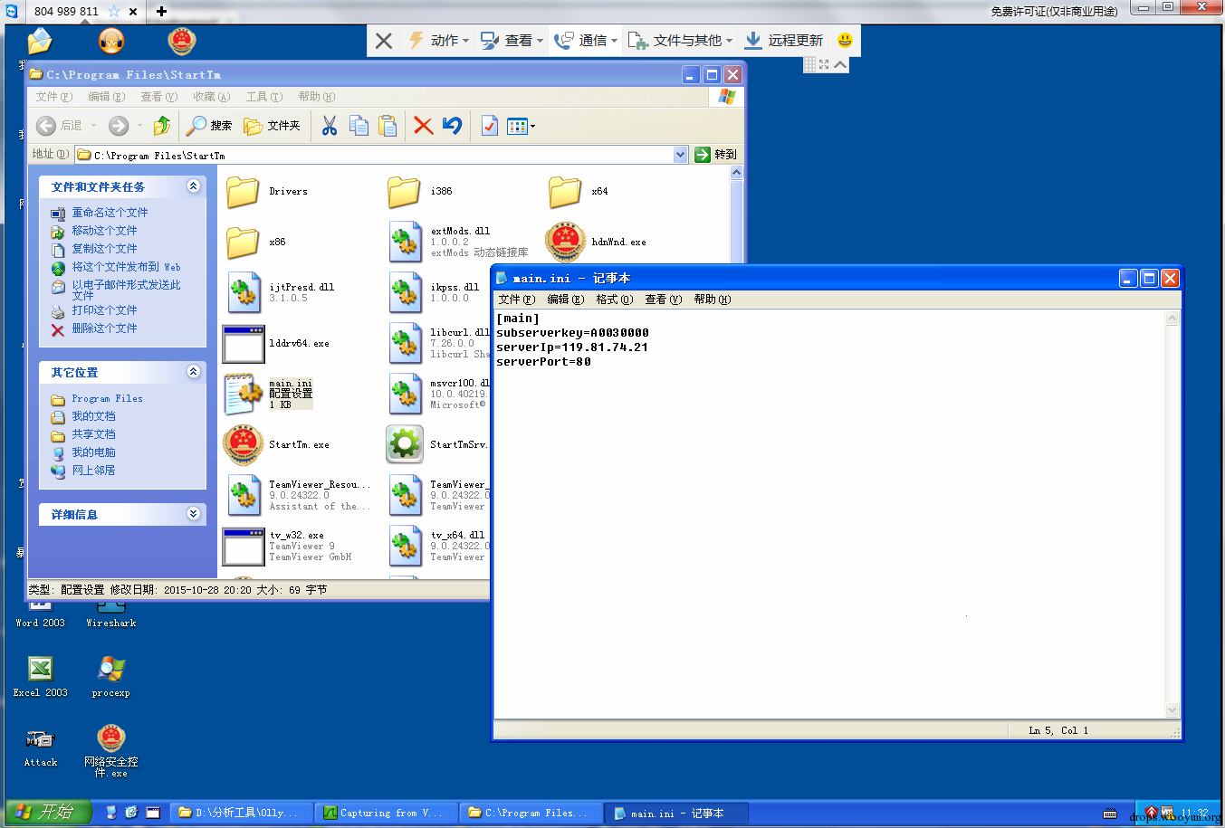This screenshot has height=828, width=1225.
Task: Expand the 详细信息 panel
Action: point(193,514)
